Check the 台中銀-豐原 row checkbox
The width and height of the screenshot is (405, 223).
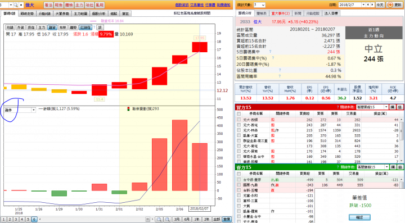pos(238,180)
